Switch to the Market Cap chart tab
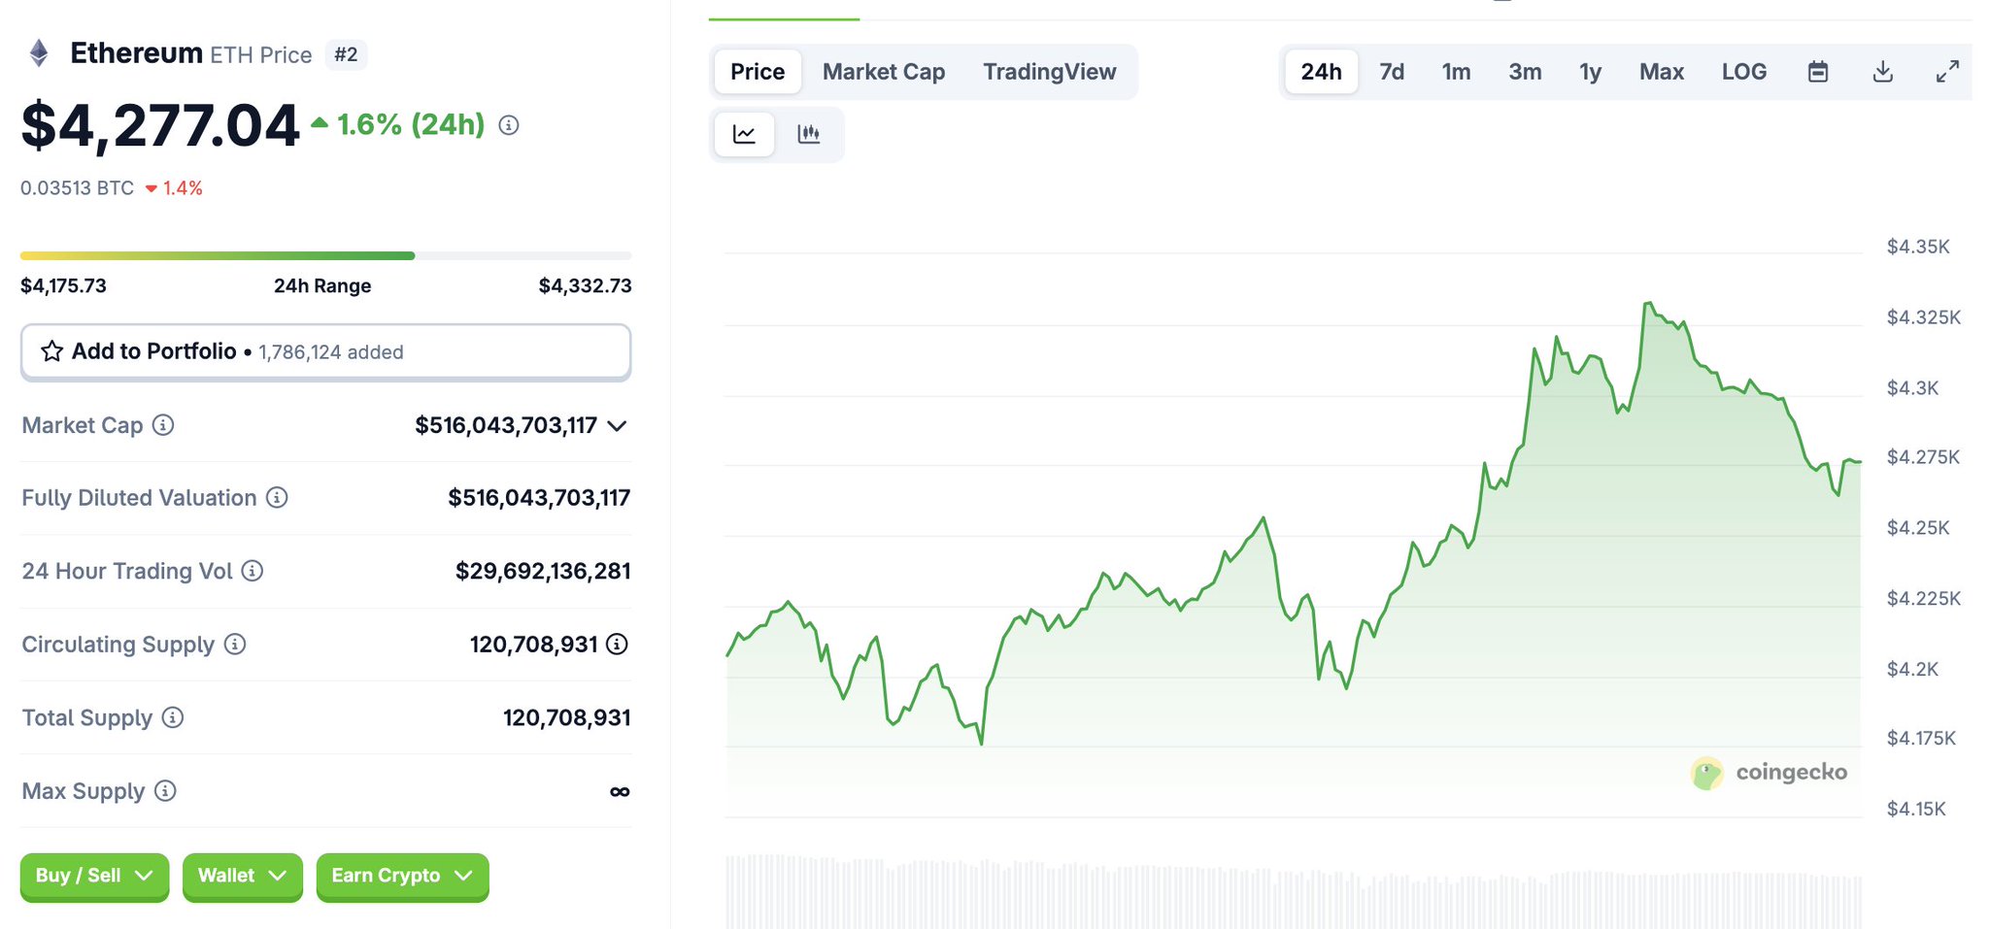1989x929 pixels. (x=884, y=72)
